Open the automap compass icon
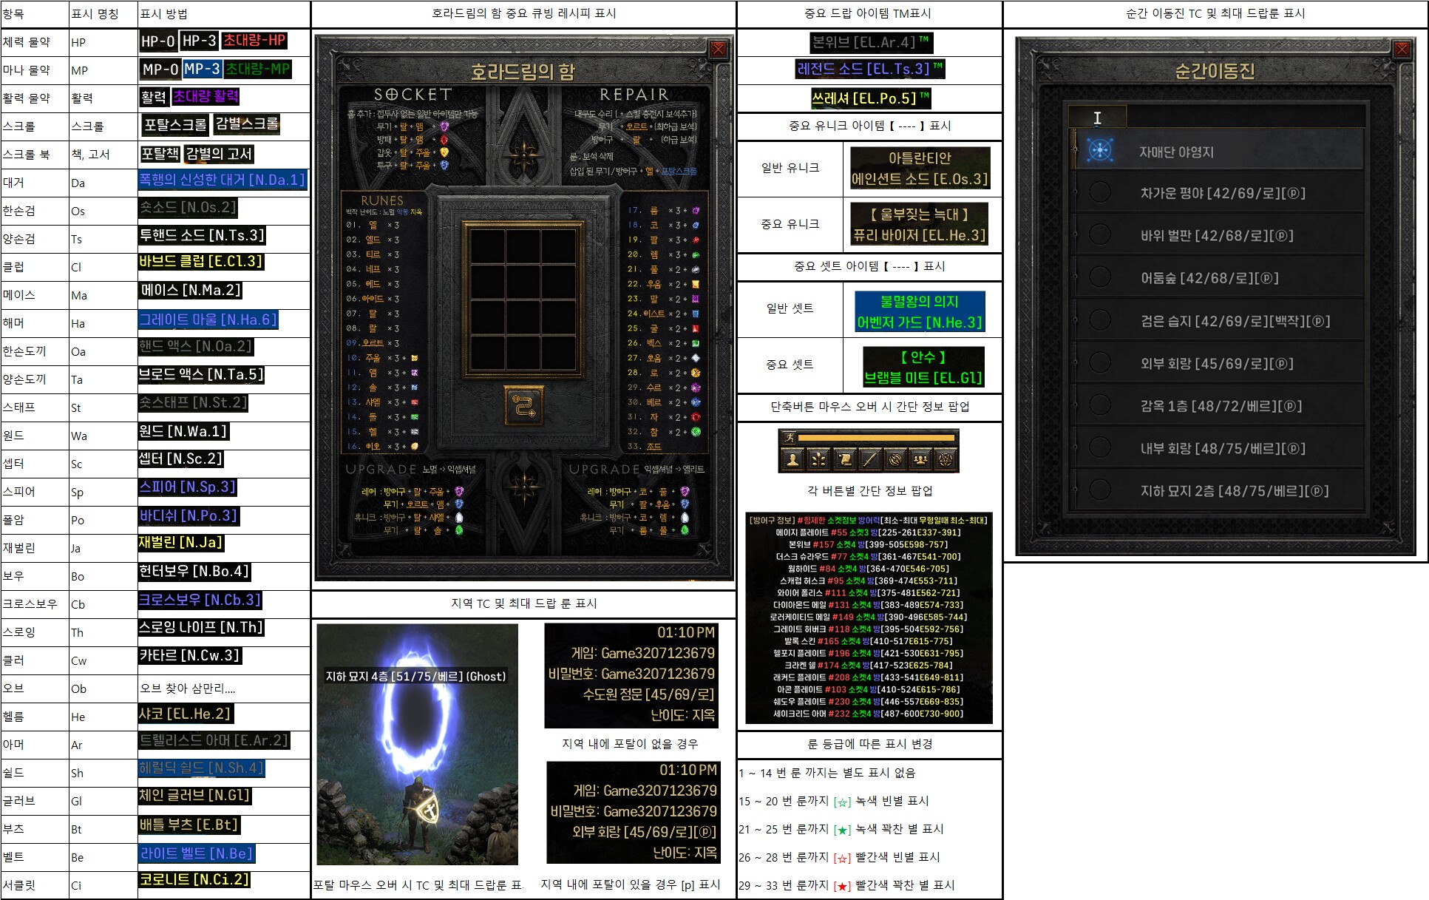 pyautogui.click(x=895, y=460)
